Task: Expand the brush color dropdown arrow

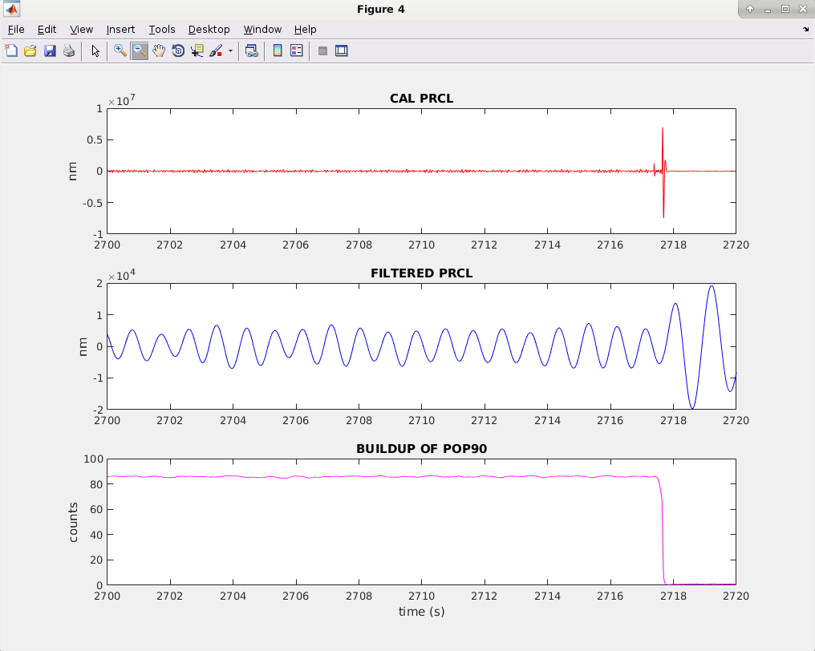Action: coord(230,51)
